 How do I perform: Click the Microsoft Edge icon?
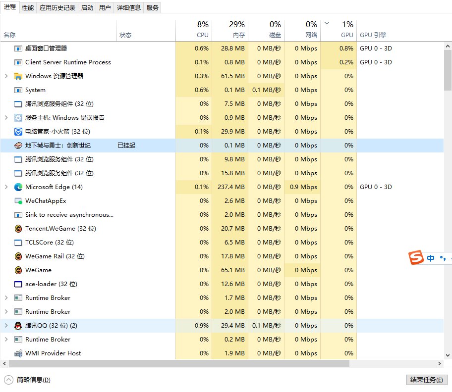coord(18,187)
